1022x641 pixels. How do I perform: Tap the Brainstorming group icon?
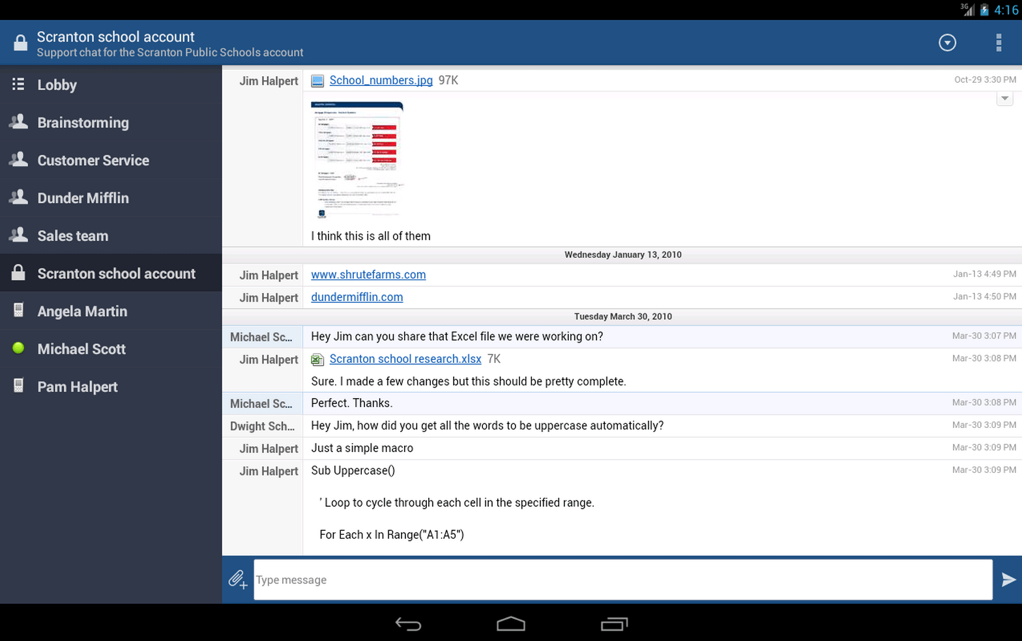tap(18, 122)
